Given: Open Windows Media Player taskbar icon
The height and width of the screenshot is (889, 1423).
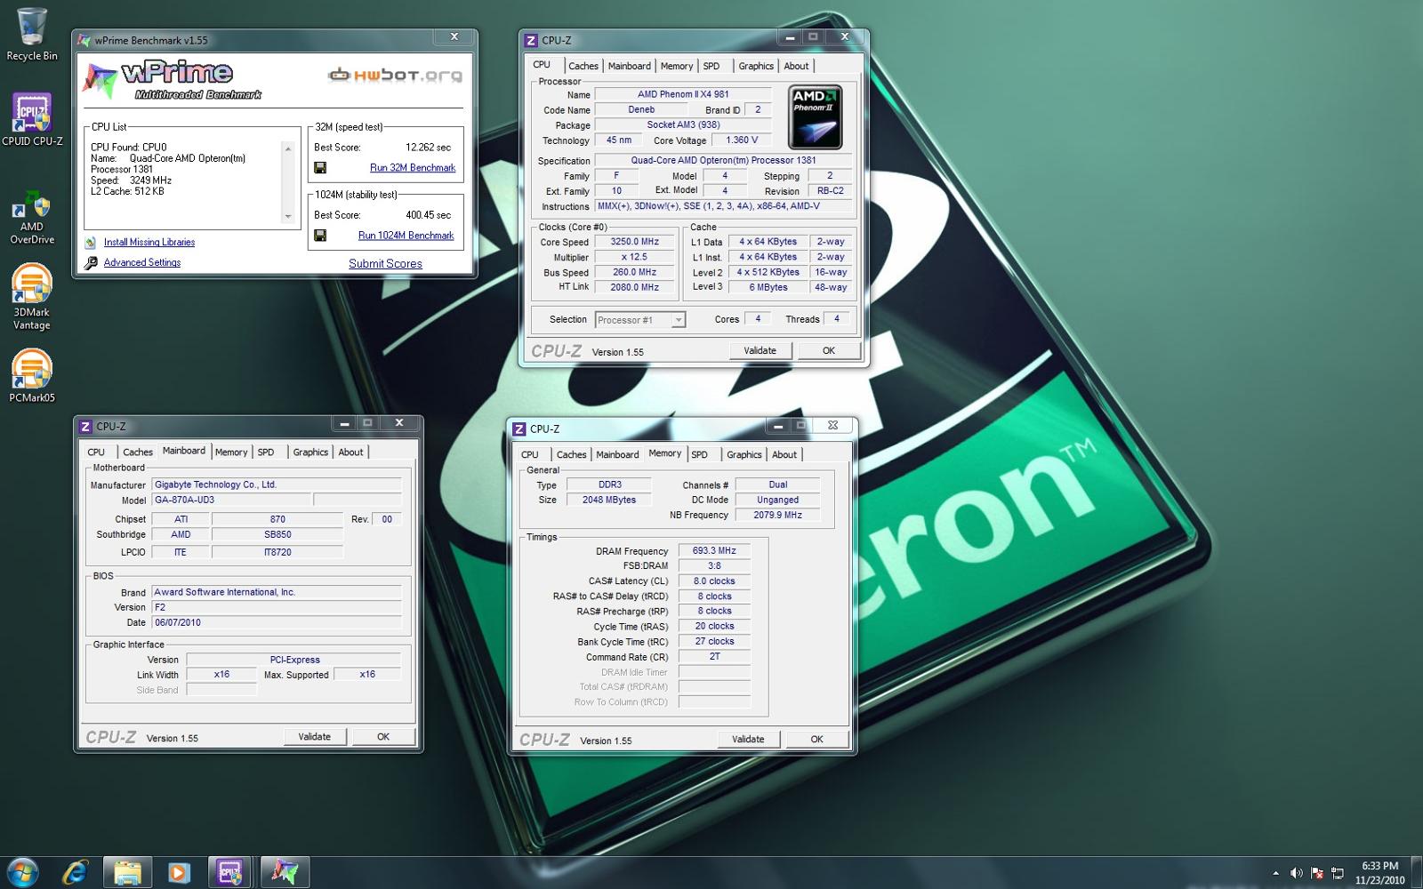Looking at the screenshot, I should coord(179,872).
